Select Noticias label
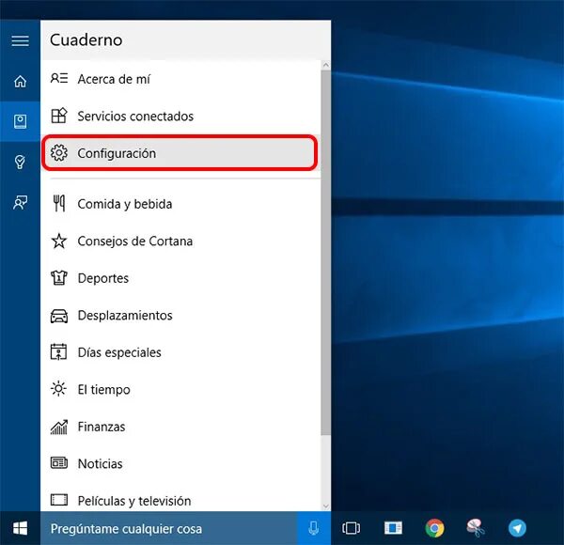564x545 pixels. pyautogui.click(x=100, y=464)
